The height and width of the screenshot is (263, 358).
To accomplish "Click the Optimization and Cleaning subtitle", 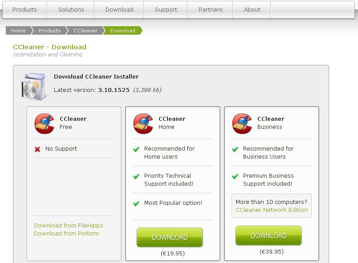I will [48, 55].
